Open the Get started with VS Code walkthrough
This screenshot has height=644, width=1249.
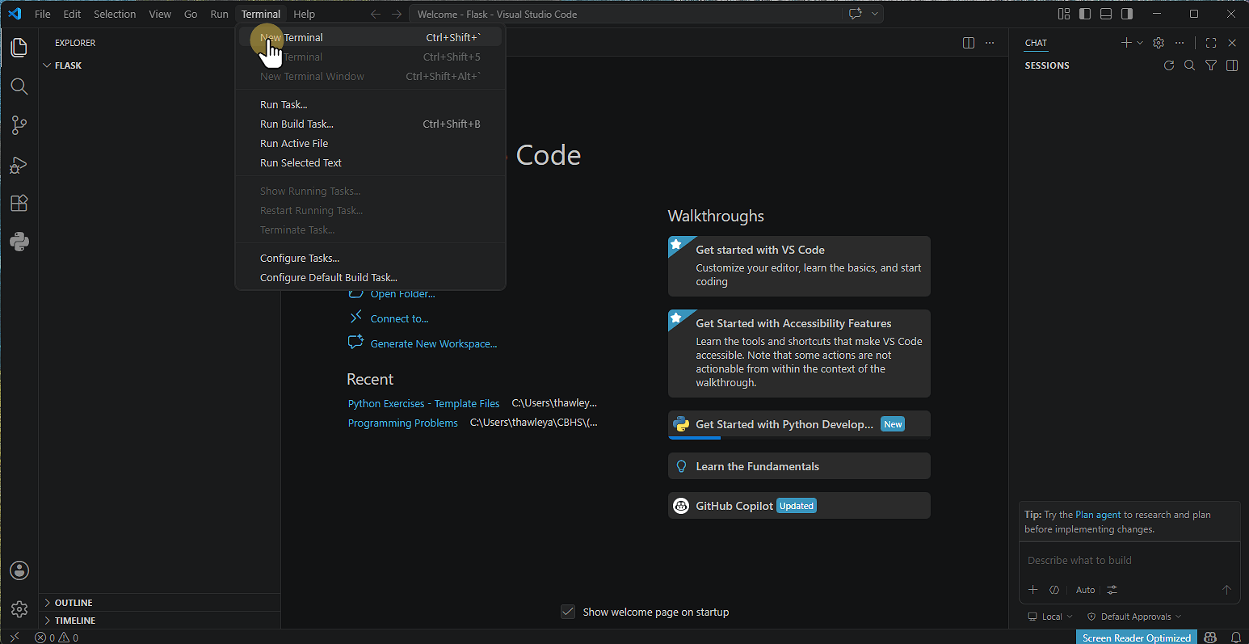pos(799,266)
